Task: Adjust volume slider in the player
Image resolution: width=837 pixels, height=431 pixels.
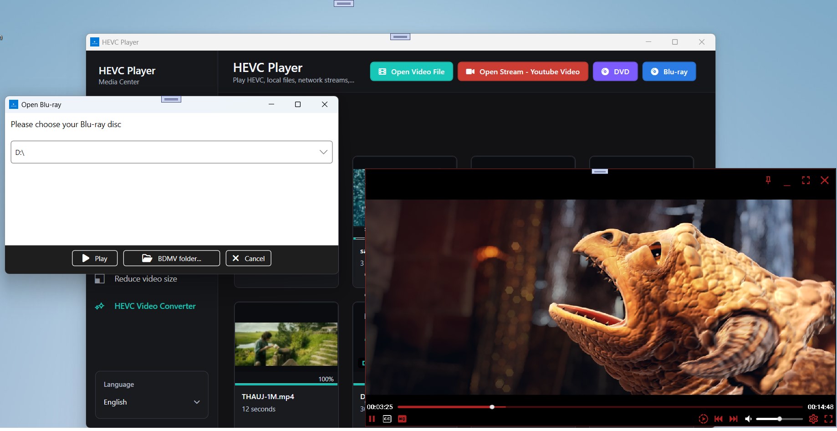Action: click(x=779, y=419)
